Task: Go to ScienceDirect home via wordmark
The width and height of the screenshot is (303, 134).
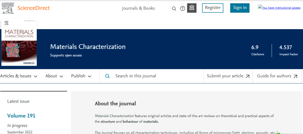Action: click(34, 8)
